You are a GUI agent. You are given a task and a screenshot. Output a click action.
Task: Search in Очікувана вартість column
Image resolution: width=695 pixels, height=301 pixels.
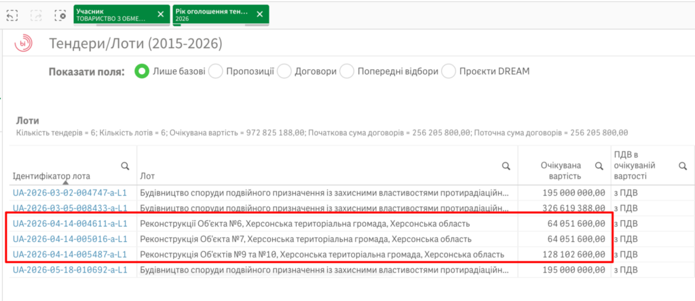coord(599,166)
